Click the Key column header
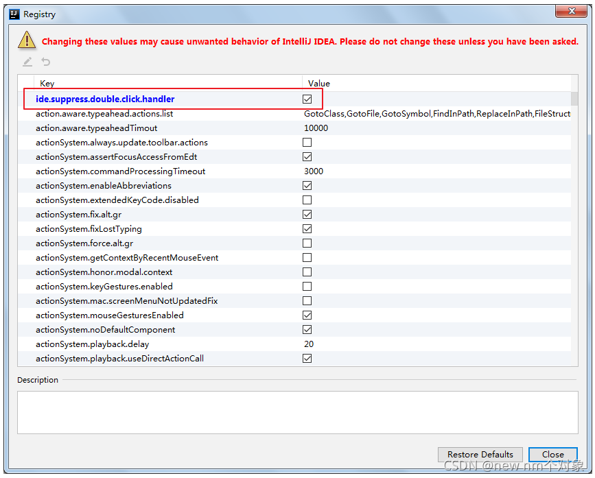This screenshot has width=595, height=478. [168, 84]
